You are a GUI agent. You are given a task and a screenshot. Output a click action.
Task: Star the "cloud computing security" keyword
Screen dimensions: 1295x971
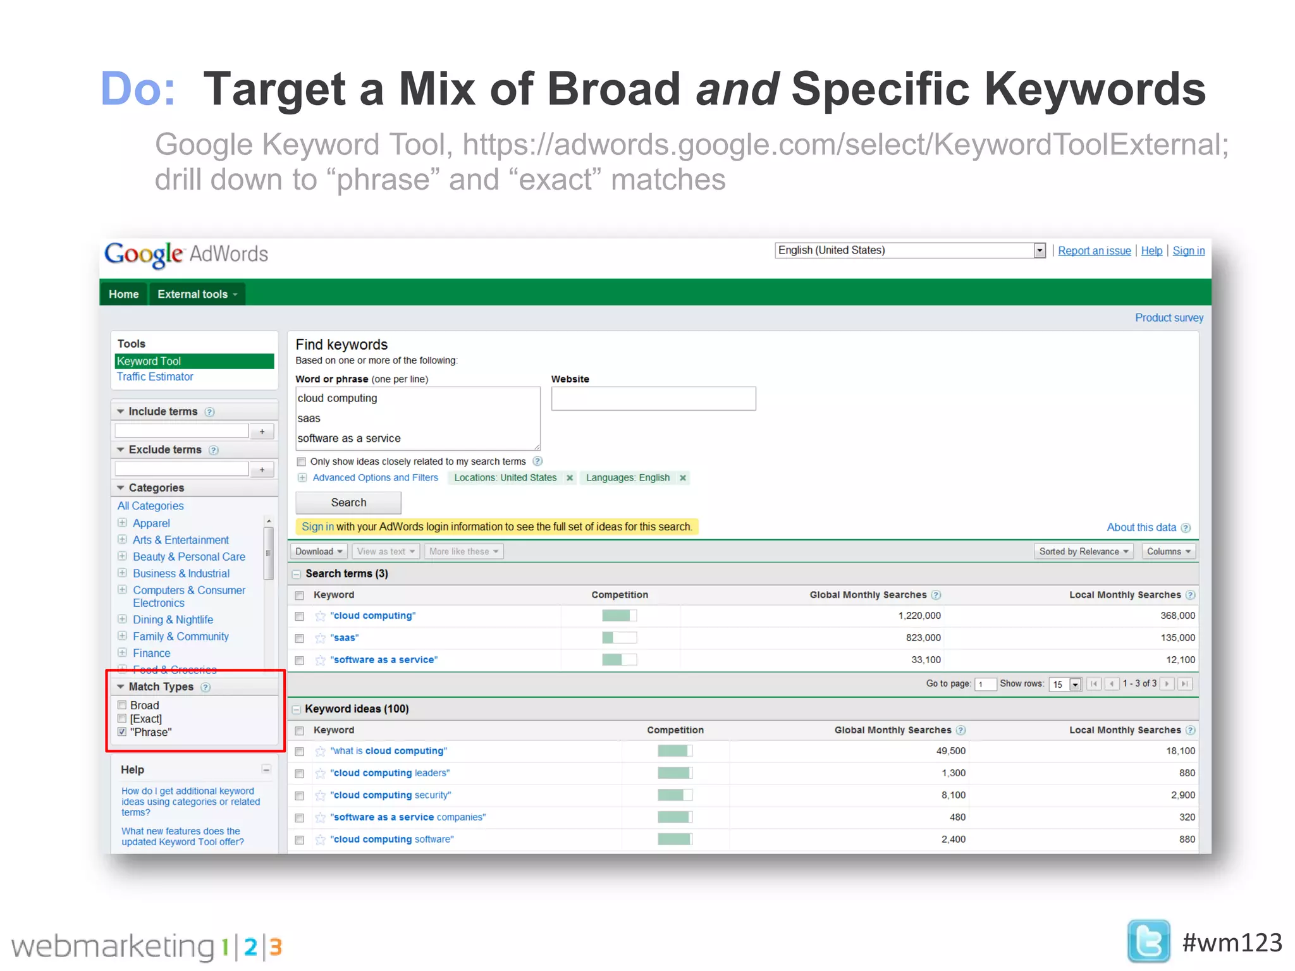[x=321, y=795]
